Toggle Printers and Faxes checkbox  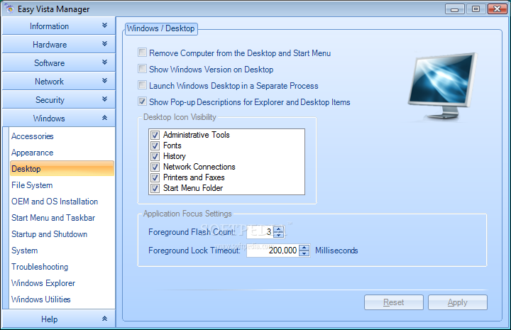[x=155, y=178]
